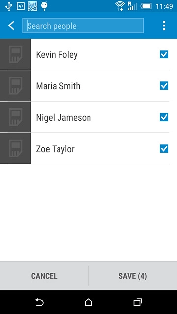Viewport: 177px width, 314px height.
Task: Tap the SIM card icon beside Maria Smith
Action: tap(15, 86)
